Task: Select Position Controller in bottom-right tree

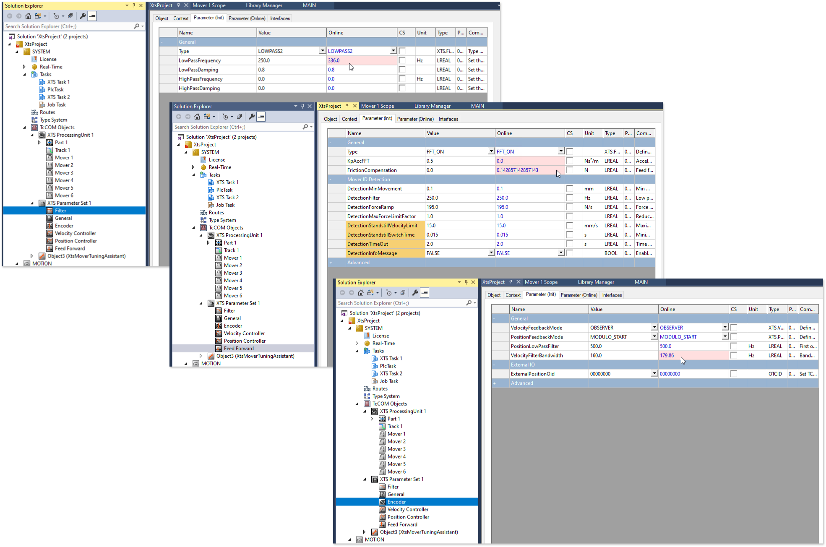Action: tap(408, 517)
